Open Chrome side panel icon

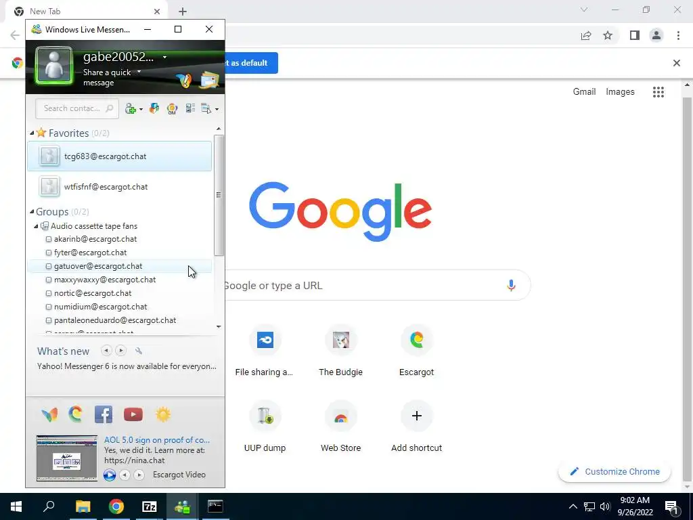coord(635,35)
